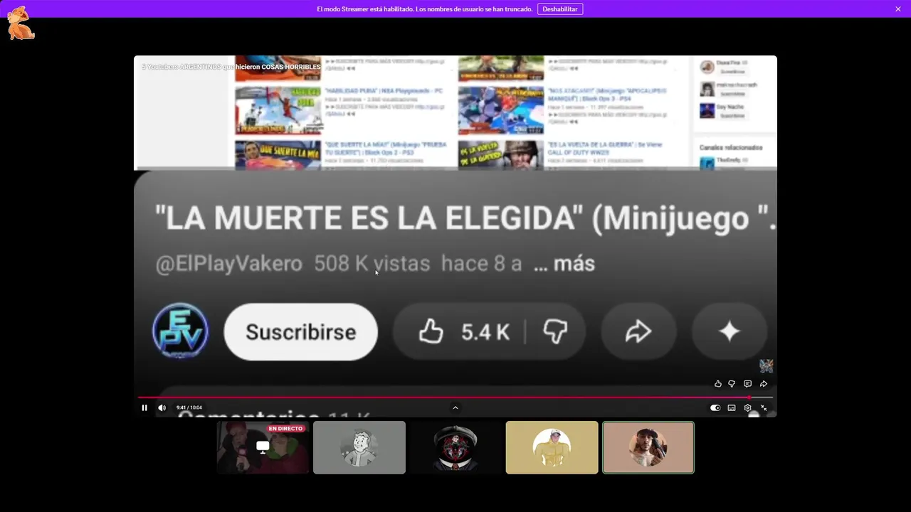911x512 pixels.
Task: Click the small share arrow above the controls
Action: pos(764,384)
